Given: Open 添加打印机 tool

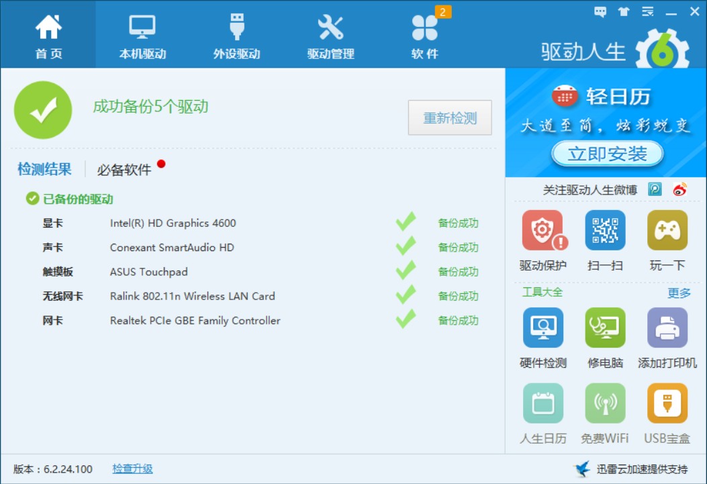Looking at the screenshot, I should click(x=667, y=338).
